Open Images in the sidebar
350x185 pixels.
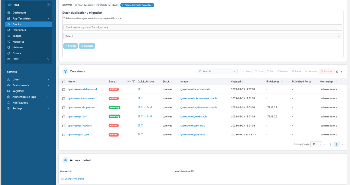point(28,36)
